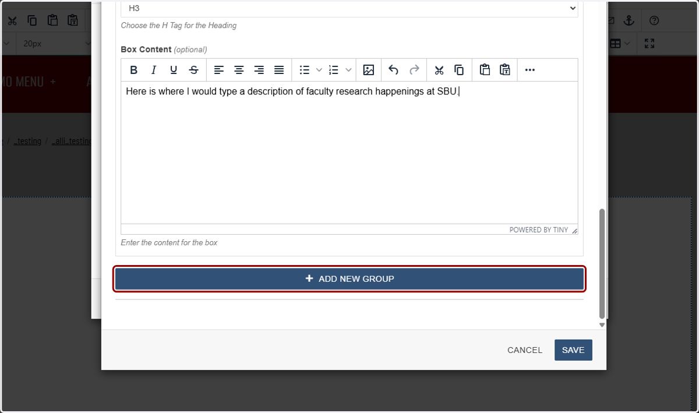Center-align Box Content text
Viewport: 699px width, 413px height.
click(239, 70)
